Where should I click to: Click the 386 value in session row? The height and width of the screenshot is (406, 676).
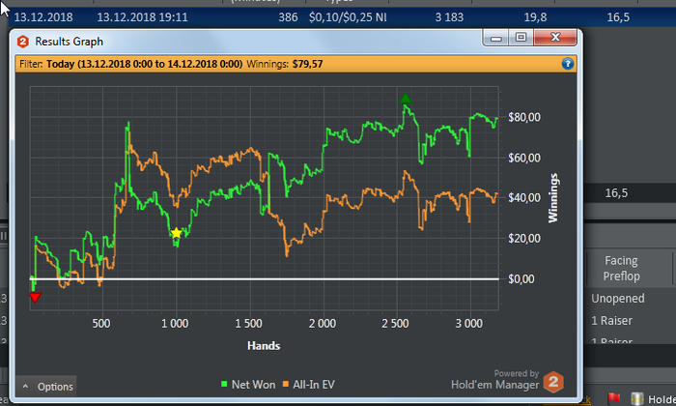click(288, 17)
